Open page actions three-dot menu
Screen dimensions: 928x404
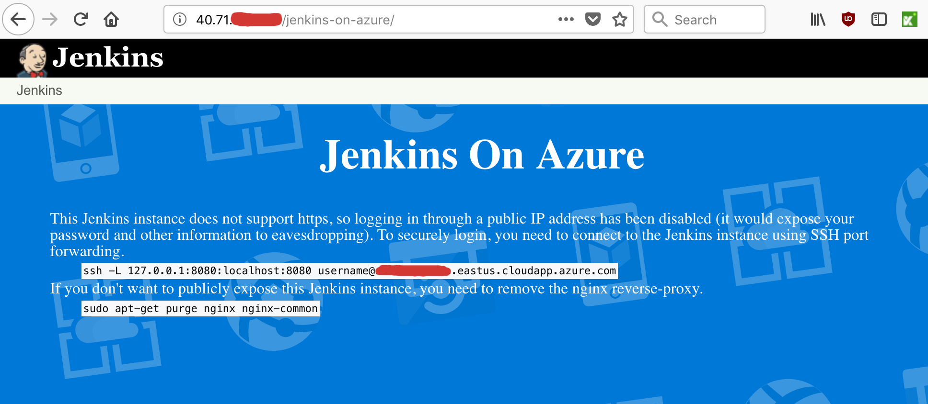(x=566, y=19)
